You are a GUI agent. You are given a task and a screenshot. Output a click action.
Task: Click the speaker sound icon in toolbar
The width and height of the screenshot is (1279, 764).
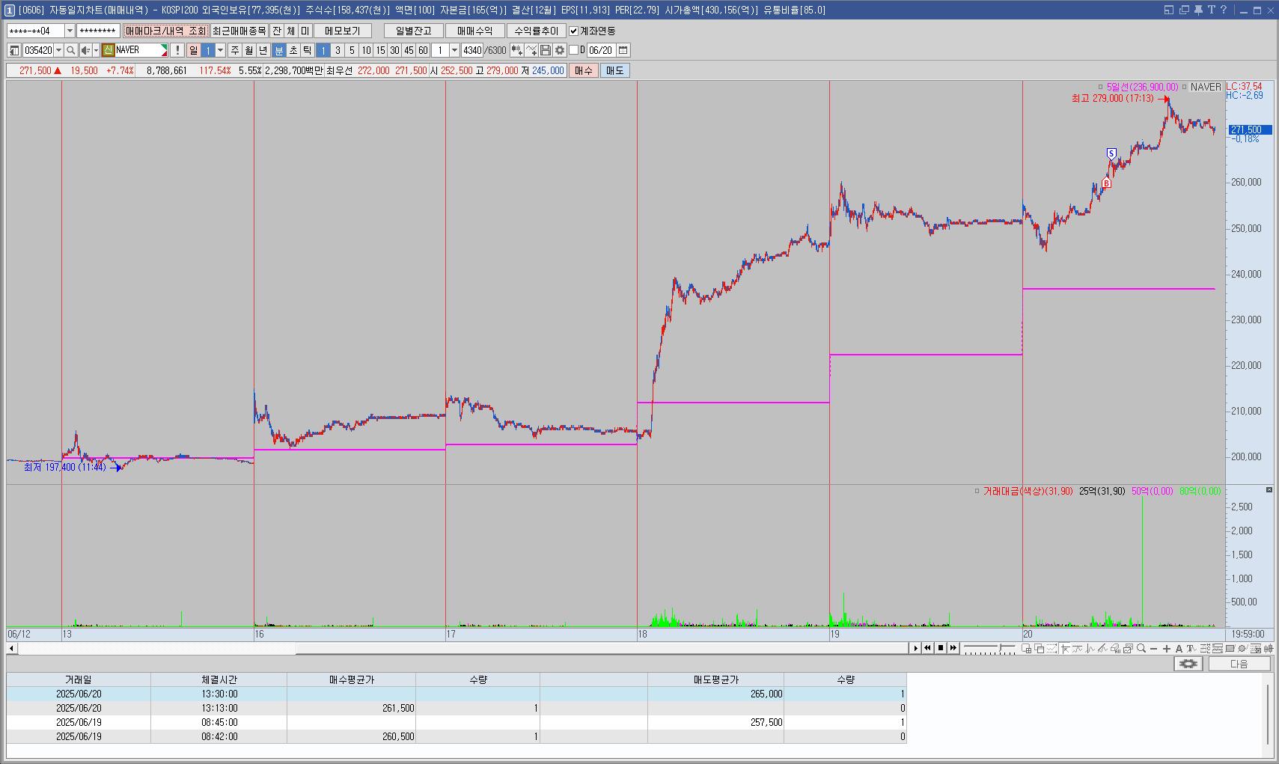pyautogui.click(x=85, y=50)
